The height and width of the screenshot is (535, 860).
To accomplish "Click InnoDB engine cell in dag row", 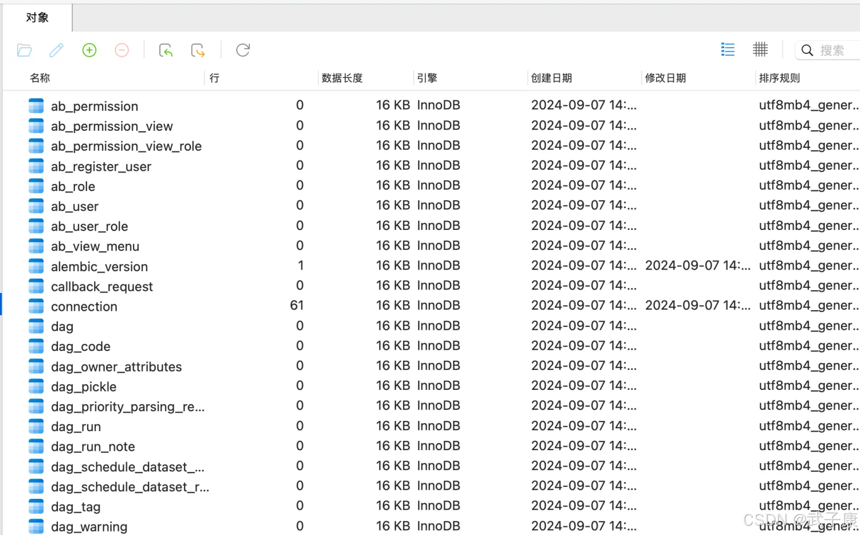I will [x=439, y=326].
